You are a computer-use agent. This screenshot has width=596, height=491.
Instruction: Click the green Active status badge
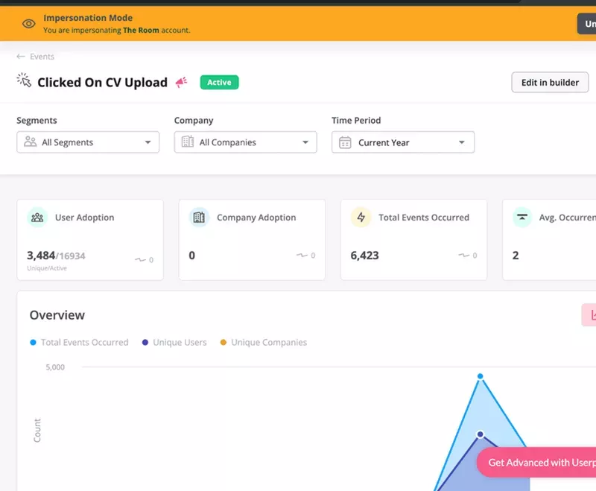(219, 83)
